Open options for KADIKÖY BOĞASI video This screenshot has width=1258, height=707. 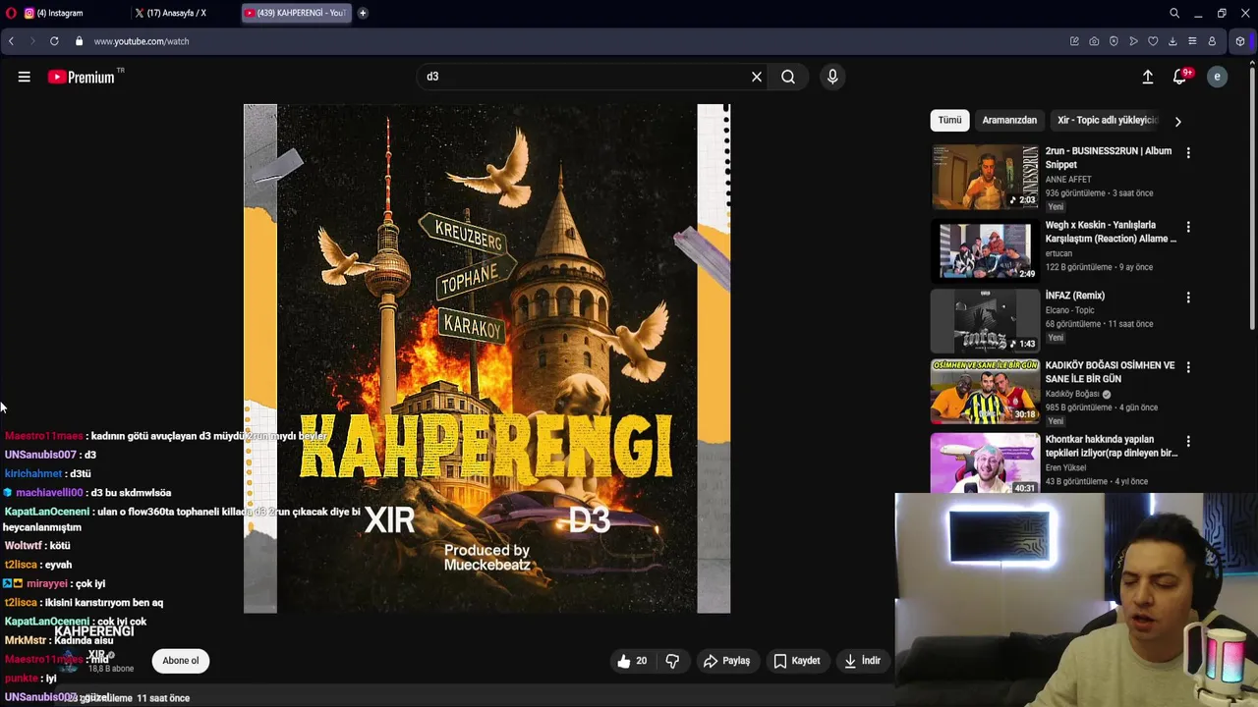[x=1188, y=367]
